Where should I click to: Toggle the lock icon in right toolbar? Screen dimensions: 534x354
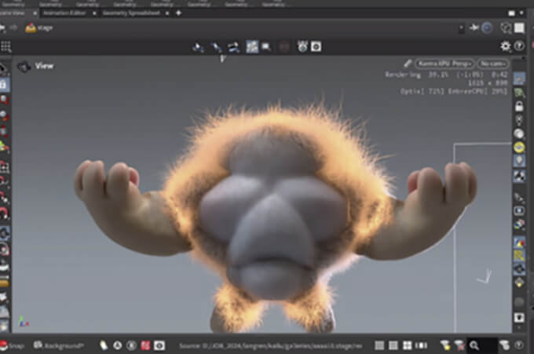[x=519, y=106]
